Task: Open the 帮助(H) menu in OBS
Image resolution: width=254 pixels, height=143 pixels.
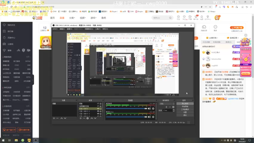Action: point(105,29)
